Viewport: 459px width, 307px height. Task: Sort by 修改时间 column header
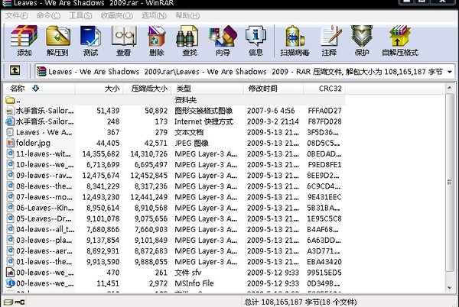(273, 89)
